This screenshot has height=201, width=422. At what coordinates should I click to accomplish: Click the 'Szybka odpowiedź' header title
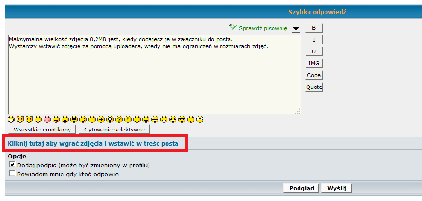(317, 12)
